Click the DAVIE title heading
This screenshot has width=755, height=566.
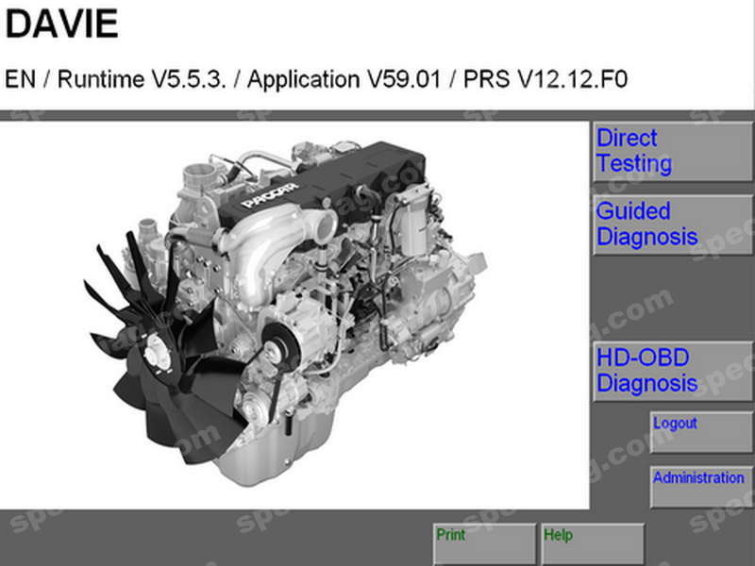tap(62, 25)
